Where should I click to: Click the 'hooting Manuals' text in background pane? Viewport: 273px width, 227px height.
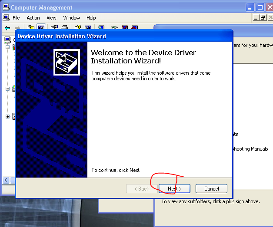coord(250,149)
